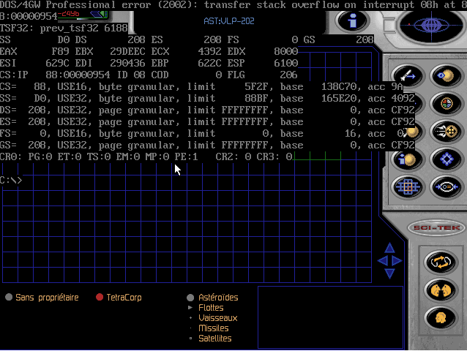The width and height of the screenshot is (467, 351).
Task: Open the single head advisor icon
Action: 441,318
